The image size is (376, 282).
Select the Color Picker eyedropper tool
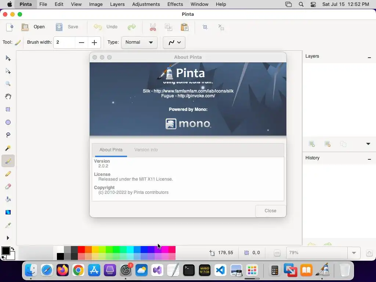point(8,225)
